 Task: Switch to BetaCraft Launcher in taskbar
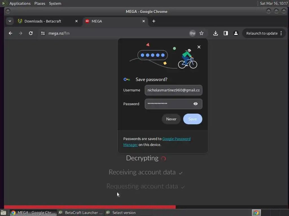point(80,213)
